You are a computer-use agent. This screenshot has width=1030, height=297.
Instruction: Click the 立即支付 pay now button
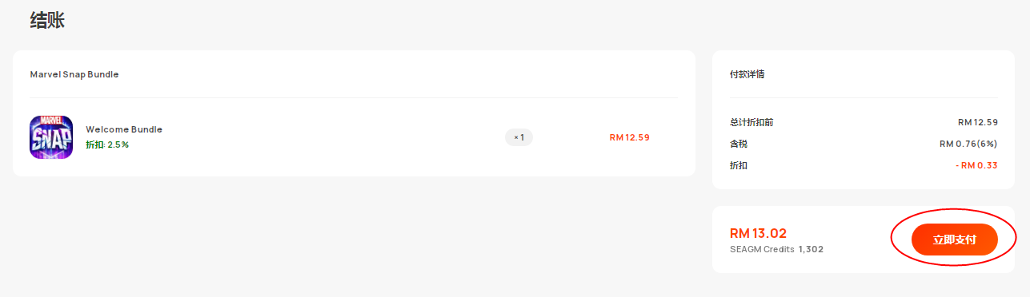954,240
